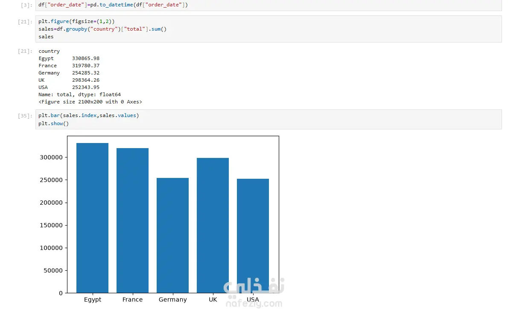
Task: Click the France bar in the chart
Action: (x=132, y=220)
